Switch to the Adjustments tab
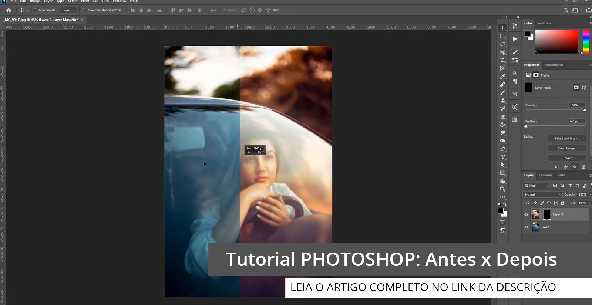Viewport: 592px width, 305px height. coord(554,65)
